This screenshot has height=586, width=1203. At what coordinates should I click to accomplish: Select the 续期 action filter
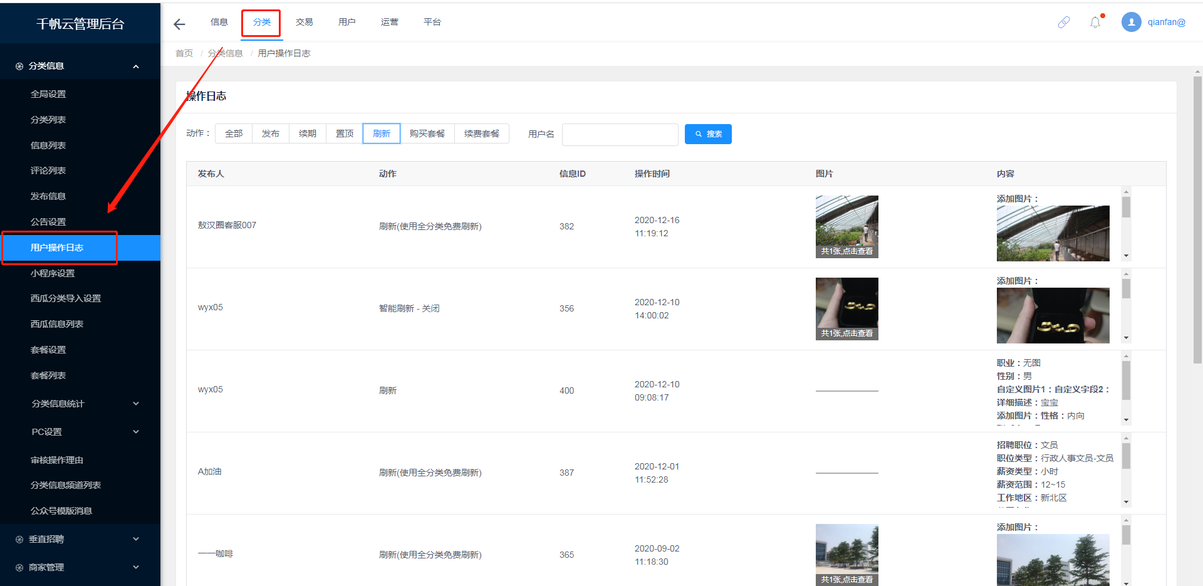coord(308,133)
